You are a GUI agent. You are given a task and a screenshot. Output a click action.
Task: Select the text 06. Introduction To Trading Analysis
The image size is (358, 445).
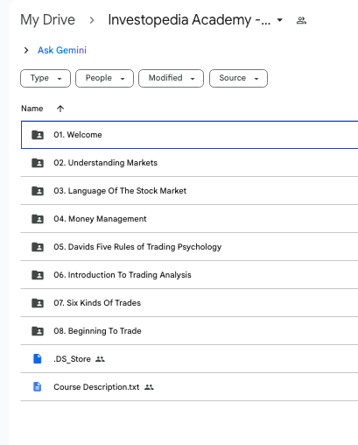[x=123, y=275]
